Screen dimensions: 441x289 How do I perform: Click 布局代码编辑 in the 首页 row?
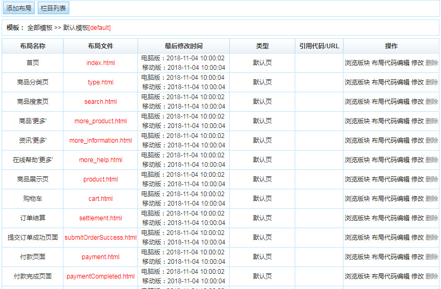pyautogui.click(x=390, y=63)
